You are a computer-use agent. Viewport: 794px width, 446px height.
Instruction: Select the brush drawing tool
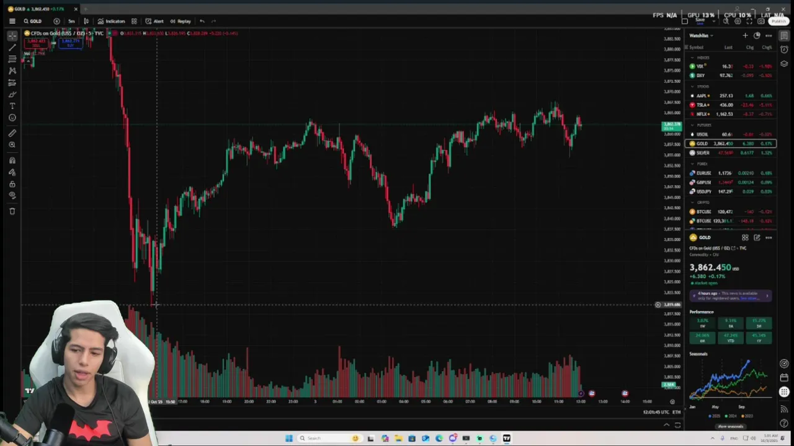[x=12, y=95]
